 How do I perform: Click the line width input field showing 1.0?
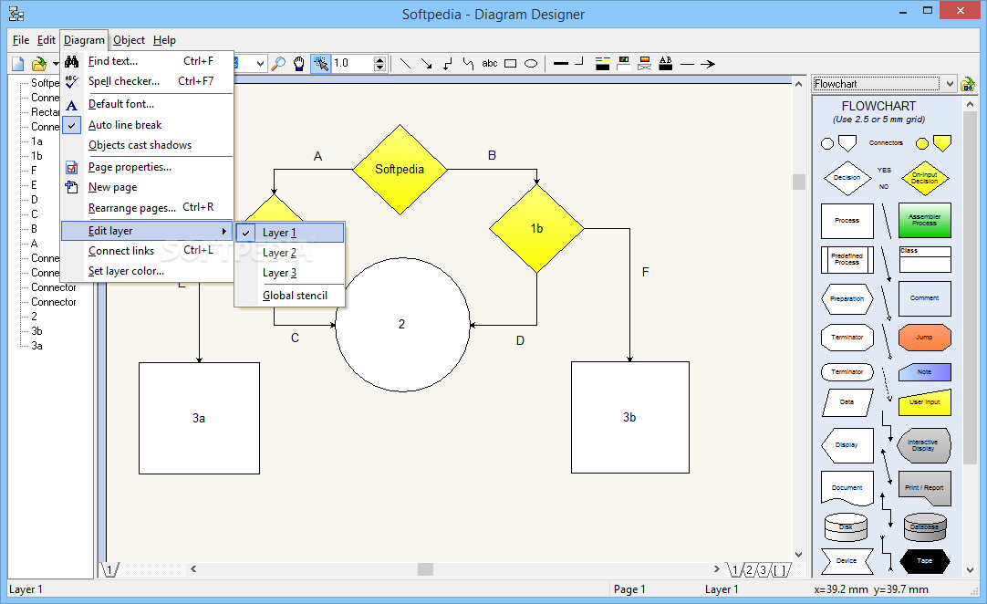[353, 63]
